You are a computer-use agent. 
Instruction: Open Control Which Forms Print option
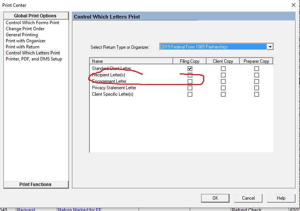33,23
